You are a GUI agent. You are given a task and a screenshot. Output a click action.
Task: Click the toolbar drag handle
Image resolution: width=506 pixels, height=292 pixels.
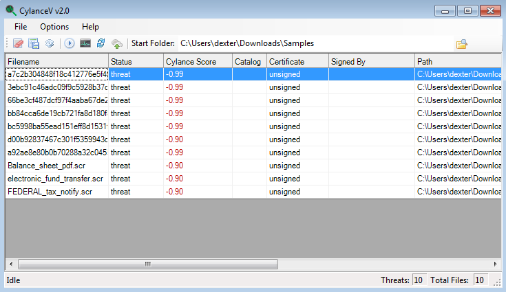pos(7,43)
